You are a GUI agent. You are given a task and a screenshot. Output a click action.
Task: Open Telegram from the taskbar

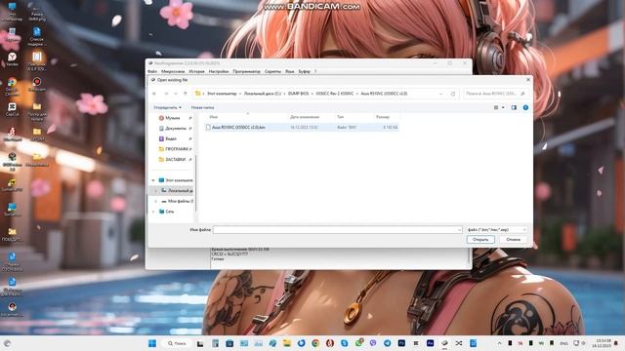(387, 343)
